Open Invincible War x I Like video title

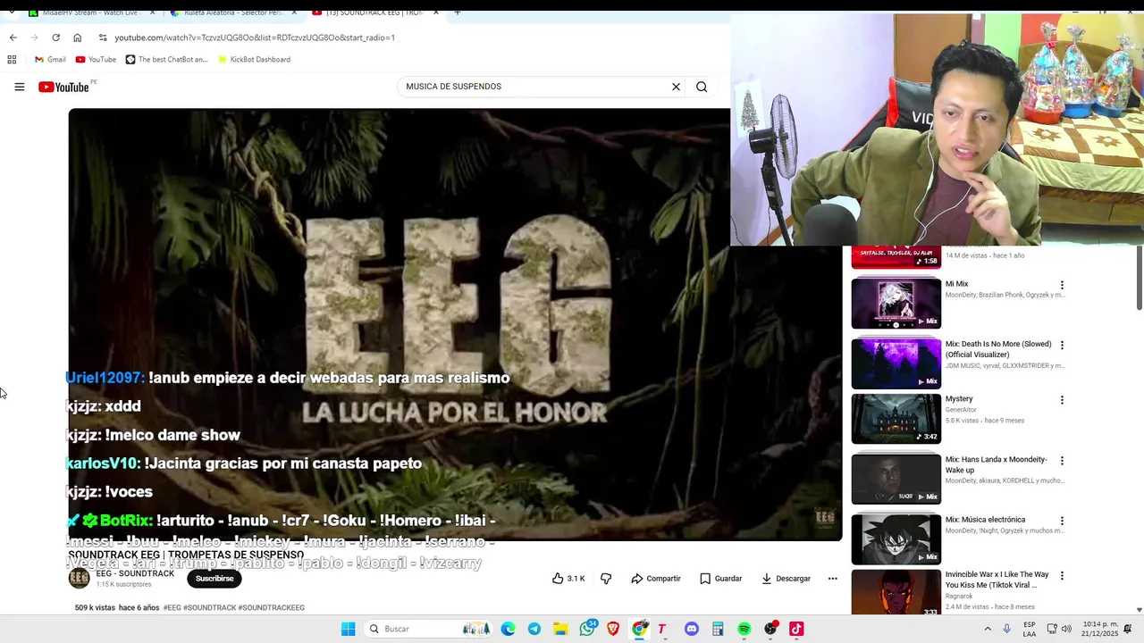pyautogui.click(x=997, y=580)
